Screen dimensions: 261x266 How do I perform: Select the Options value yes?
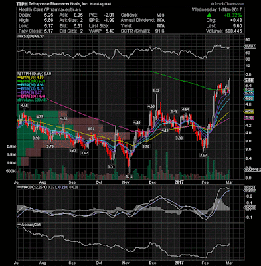click(161, 15)
